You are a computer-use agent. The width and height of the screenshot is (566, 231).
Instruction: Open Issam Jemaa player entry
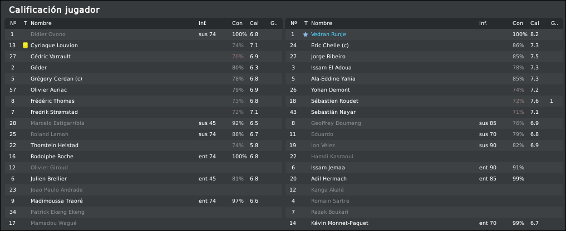(x=328, y=168)
